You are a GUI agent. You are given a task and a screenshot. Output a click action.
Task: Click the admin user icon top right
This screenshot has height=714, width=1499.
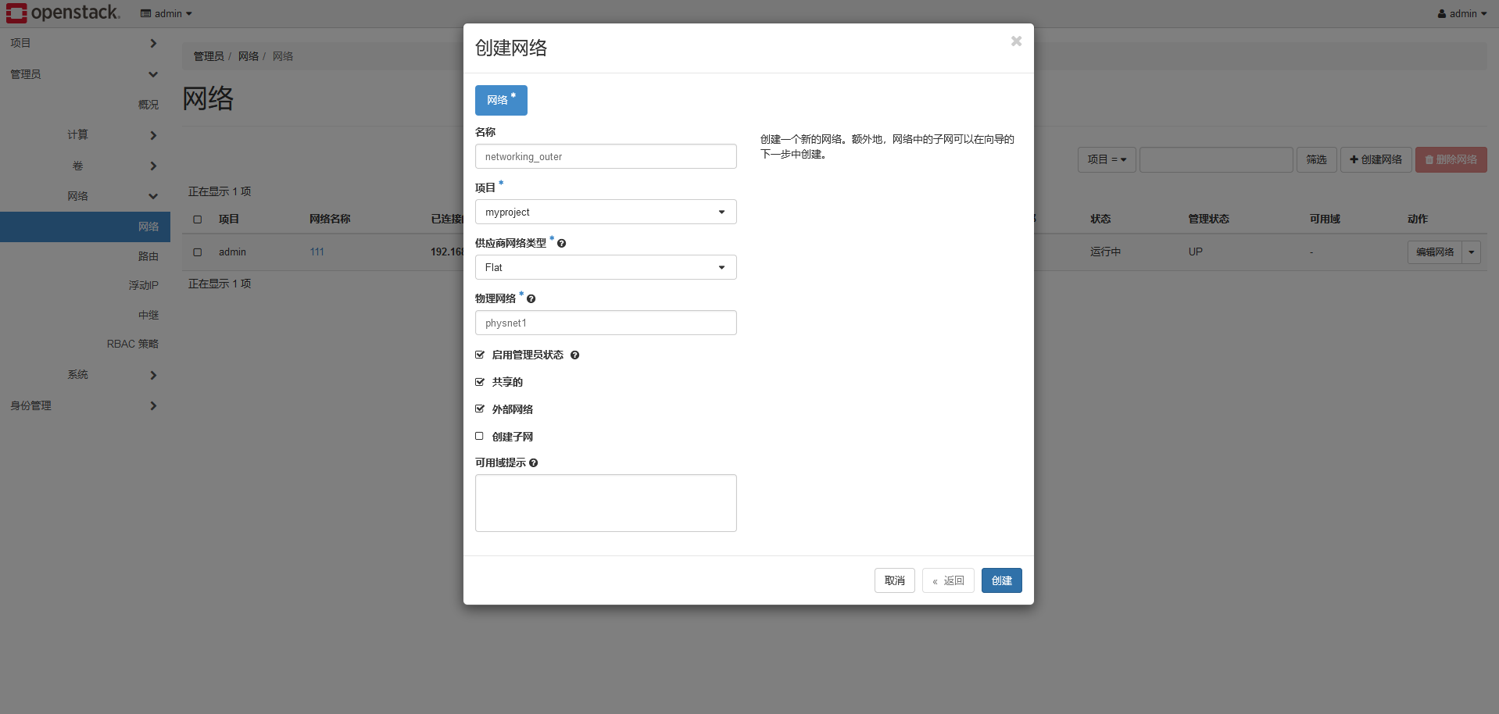click(x=1442, y=14)
